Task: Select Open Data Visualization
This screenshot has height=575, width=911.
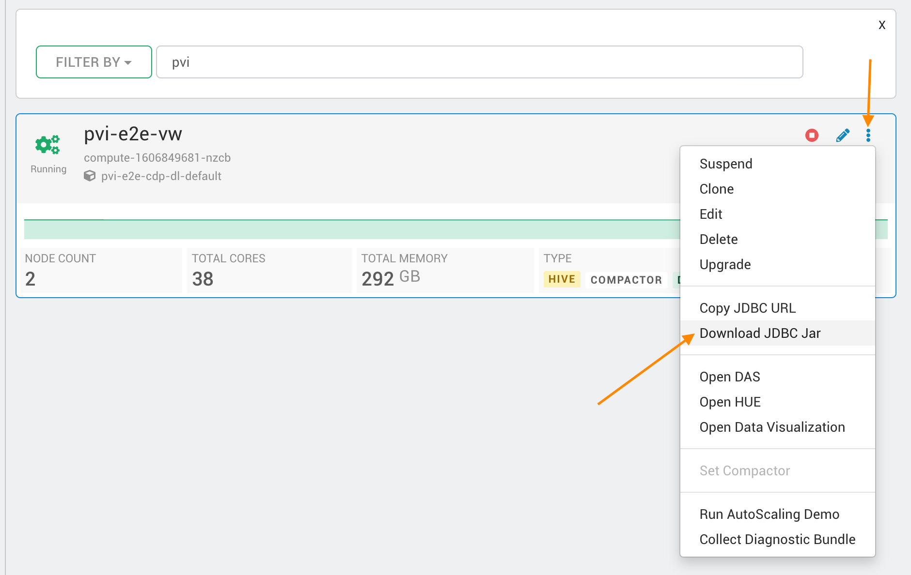Action: coord(772,427)
